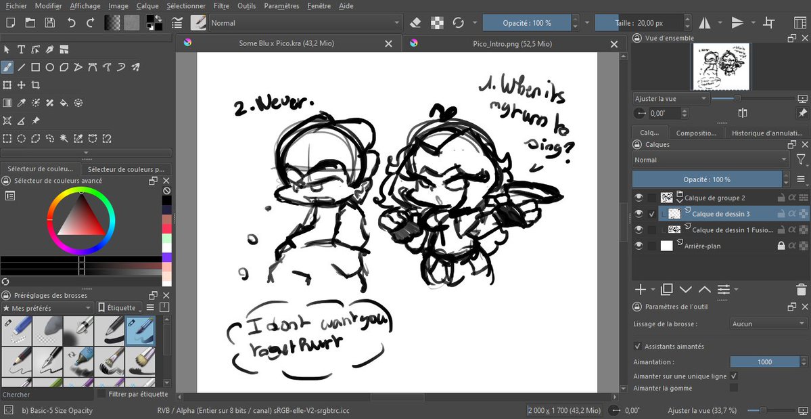Enable Aimanter la gomme checkbox

733,388
